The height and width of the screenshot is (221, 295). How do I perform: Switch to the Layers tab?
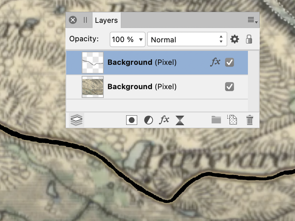coord(106,20)
